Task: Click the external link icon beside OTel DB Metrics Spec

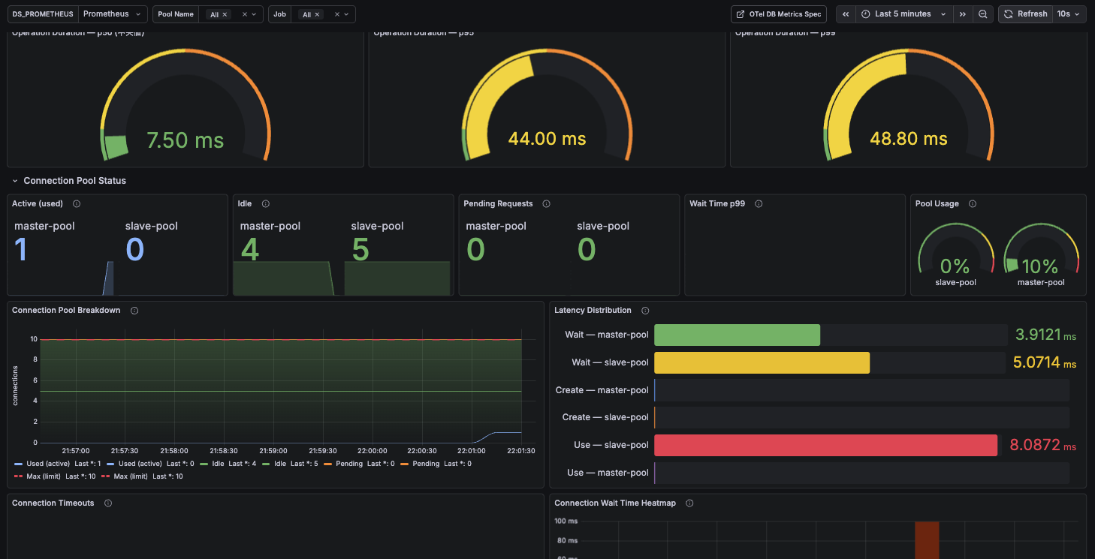Action: pyautogui.click(x=740, y=14)
